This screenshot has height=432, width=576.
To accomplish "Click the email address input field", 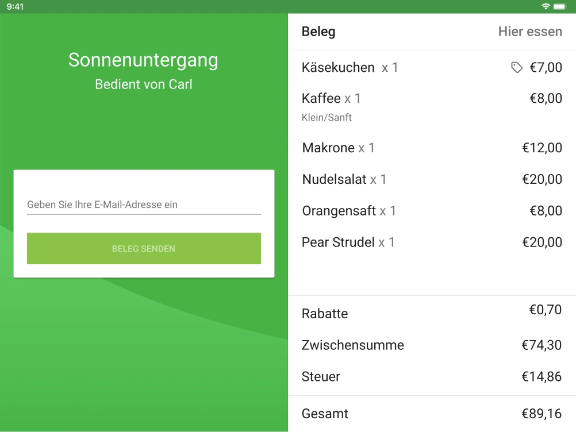I will click(x=143, y=205).
